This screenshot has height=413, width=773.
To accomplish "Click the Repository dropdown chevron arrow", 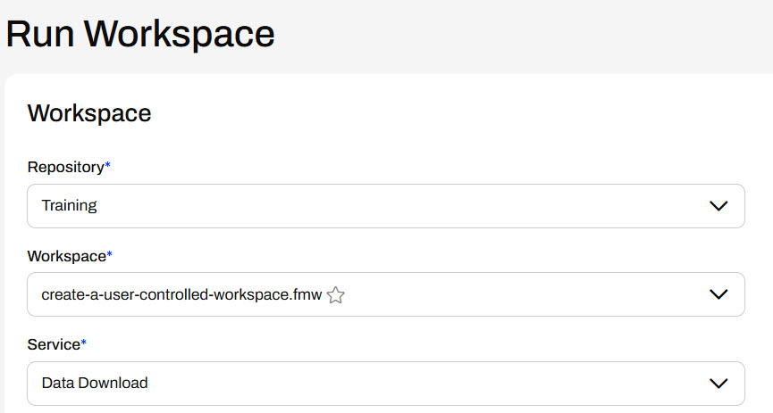I will [x=718, y=206].
